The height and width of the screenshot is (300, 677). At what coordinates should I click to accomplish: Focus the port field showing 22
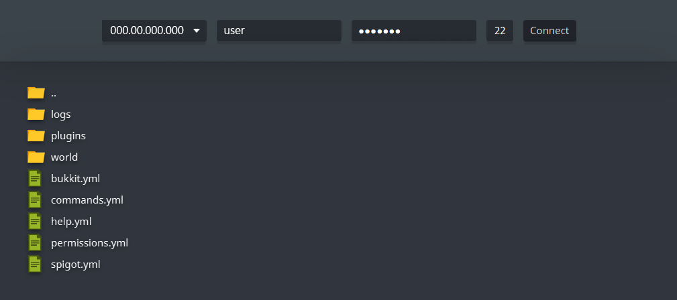(500, 31)
